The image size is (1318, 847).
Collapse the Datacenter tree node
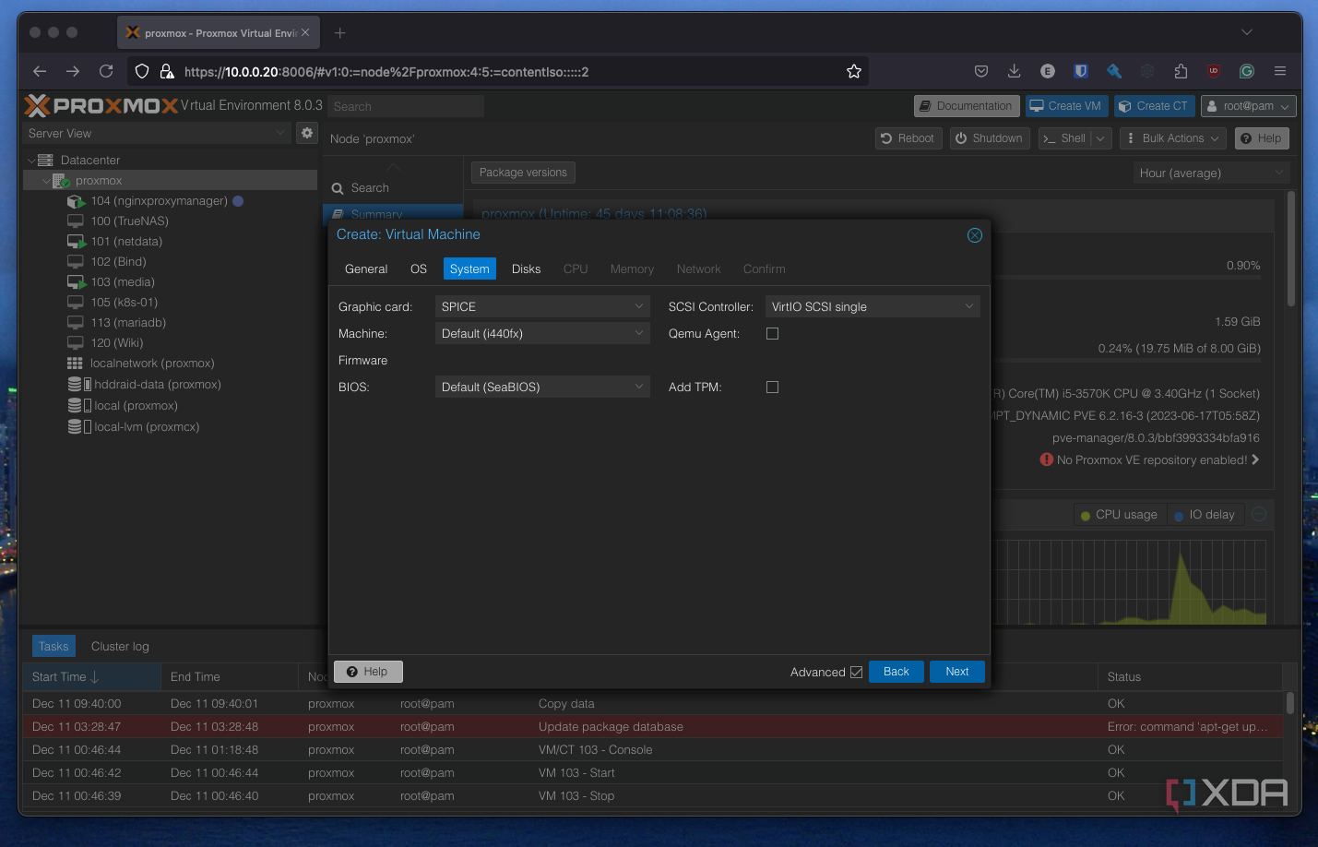30,161
